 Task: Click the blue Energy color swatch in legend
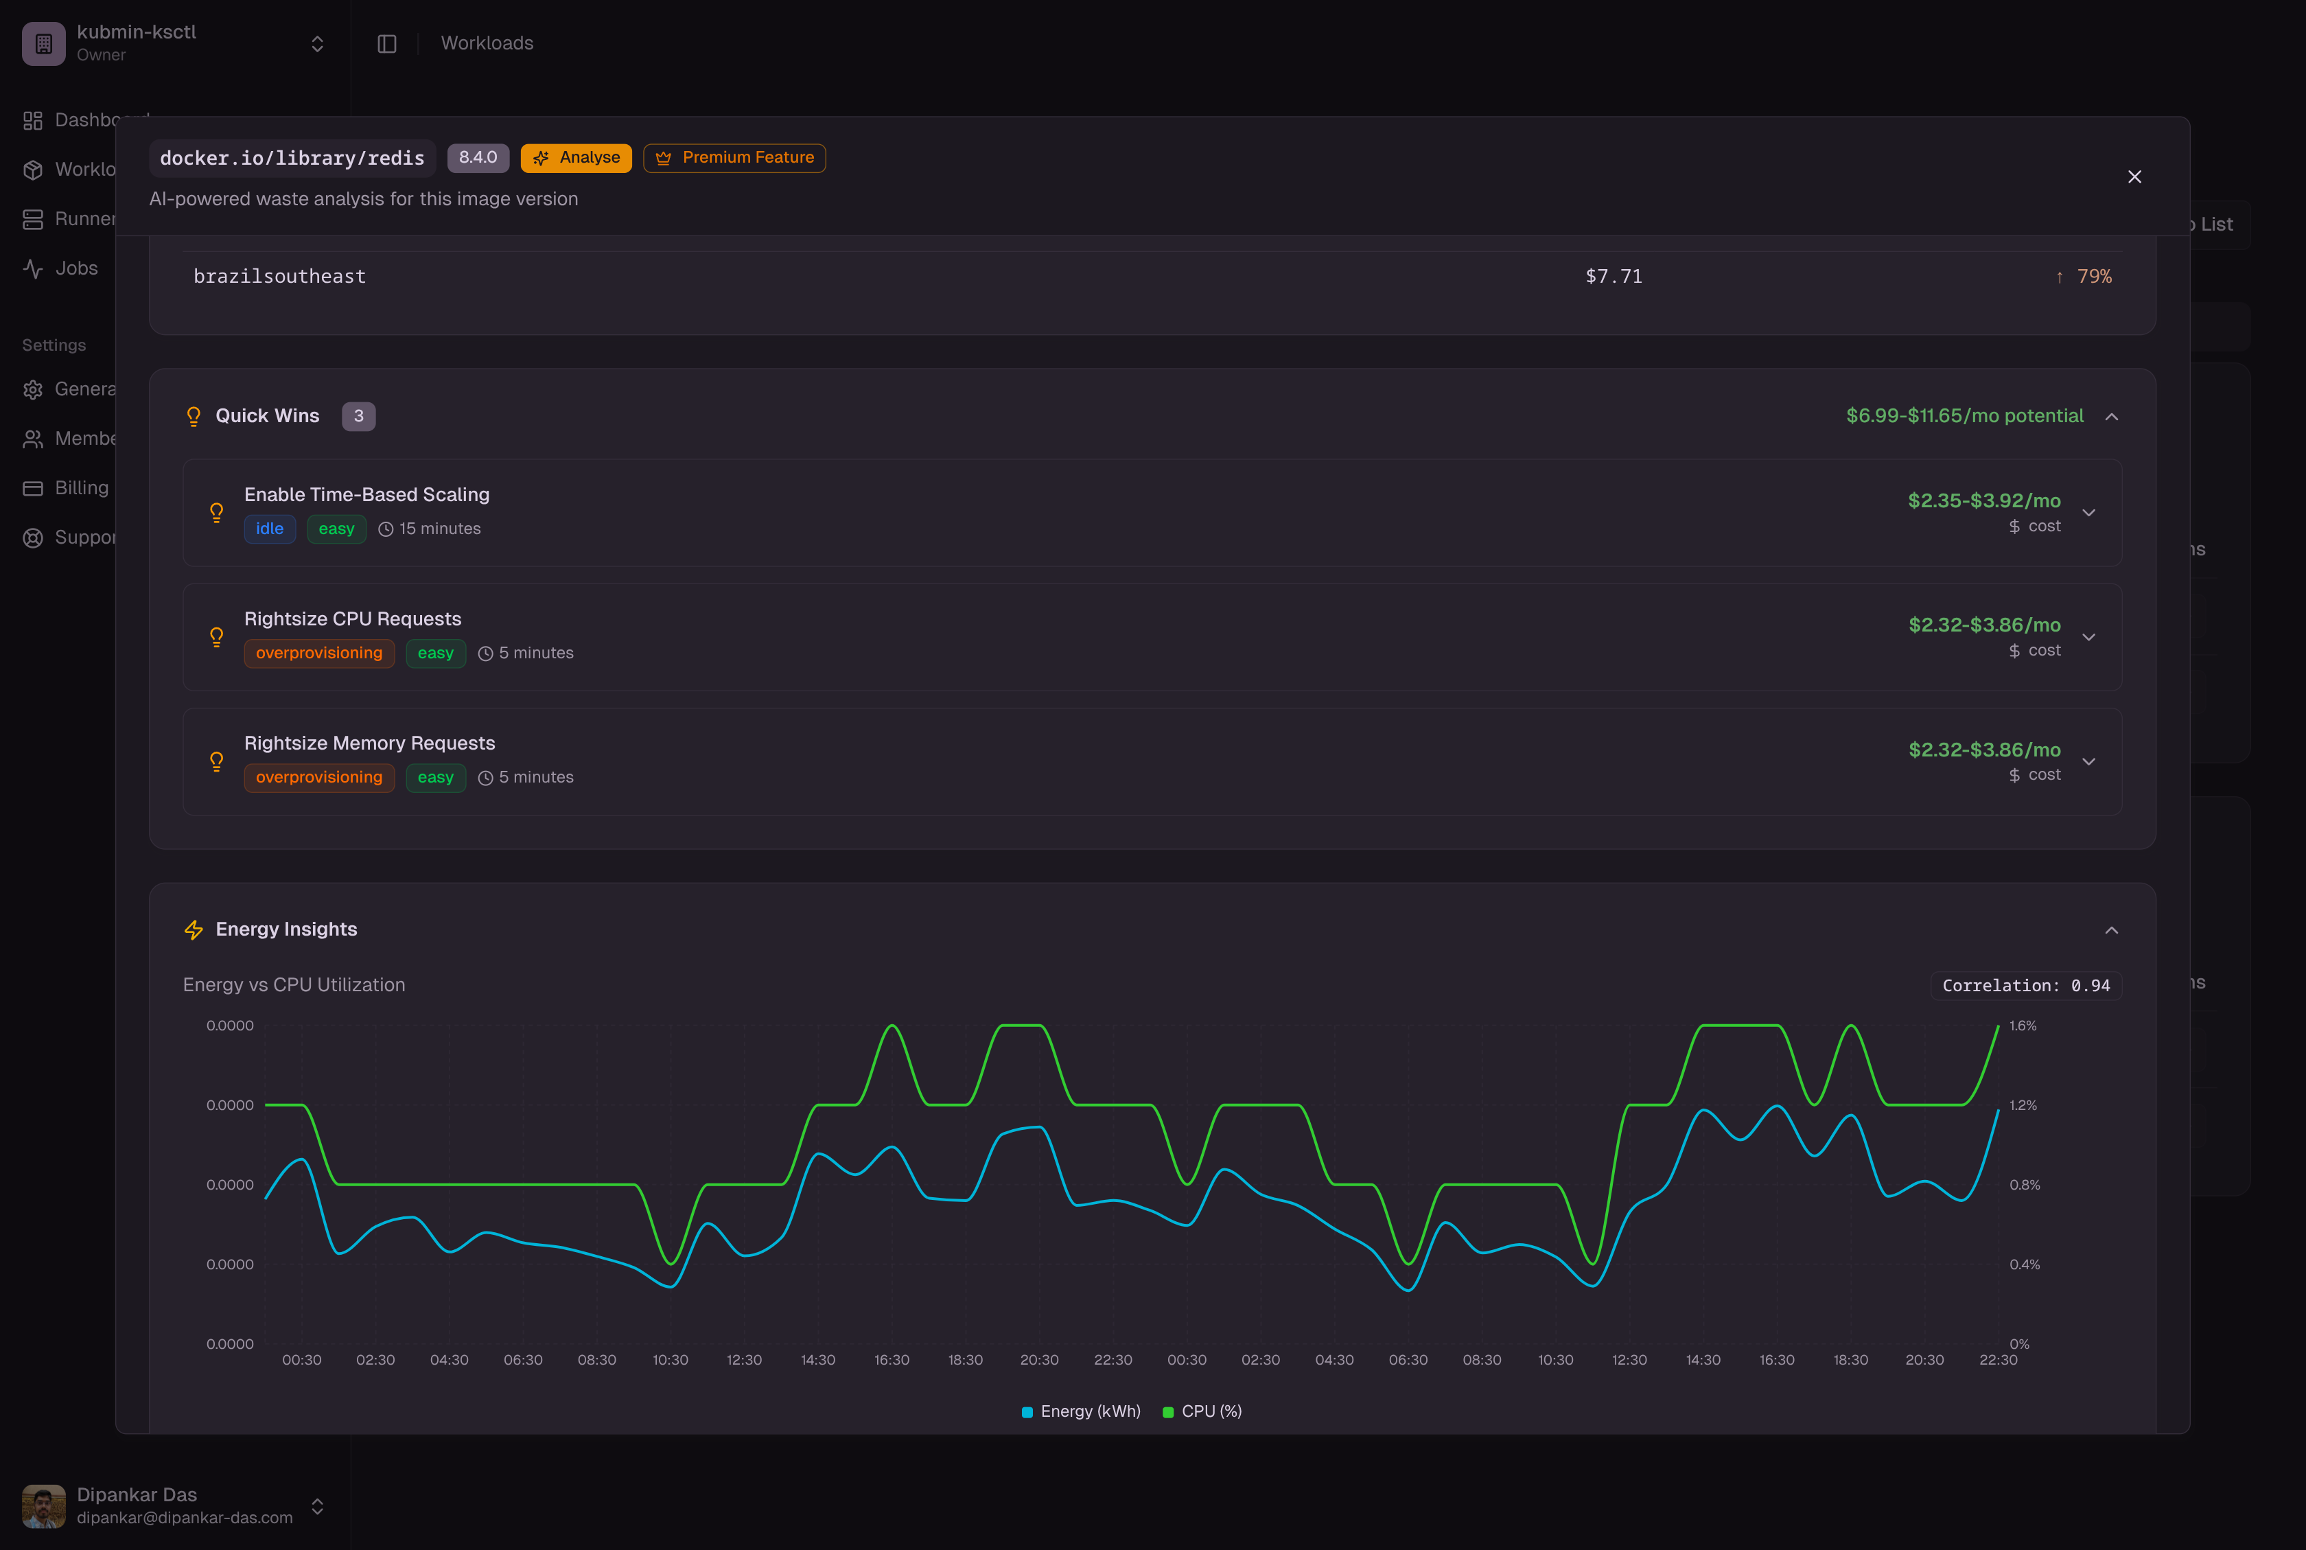tap(1027, 1411)
